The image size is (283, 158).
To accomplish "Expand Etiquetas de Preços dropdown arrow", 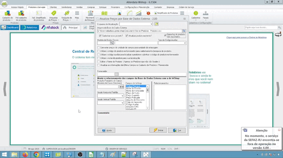I will [58, 20].
